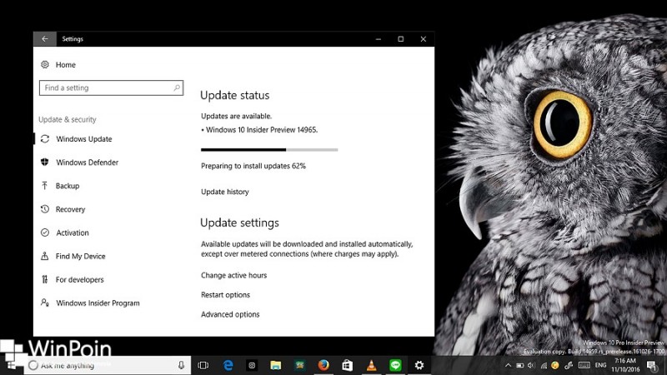
Task: Open LINE messenger from the taskbar
Action: (395, 365)
